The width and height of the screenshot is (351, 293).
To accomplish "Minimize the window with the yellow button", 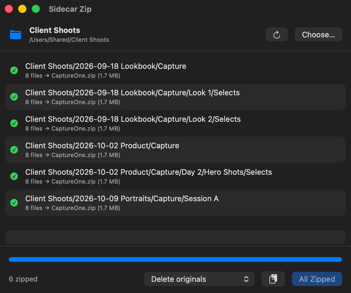I will [x=22, y=9].
